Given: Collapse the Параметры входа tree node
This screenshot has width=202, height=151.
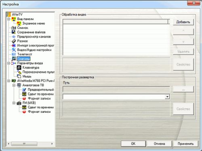Looking at the screenshot, I should click(8, 63).
